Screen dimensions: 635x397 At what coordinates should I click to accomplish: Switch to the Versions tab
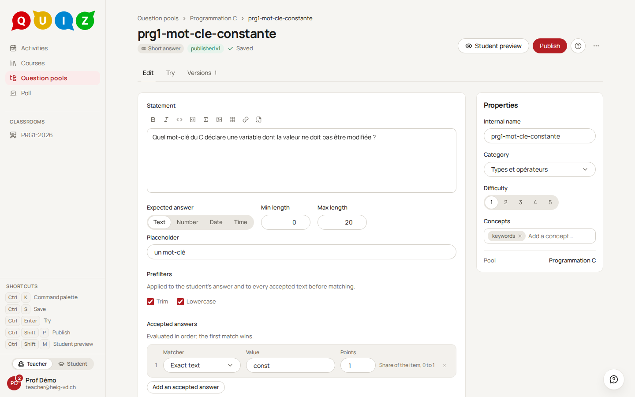(x=202, y=73)
